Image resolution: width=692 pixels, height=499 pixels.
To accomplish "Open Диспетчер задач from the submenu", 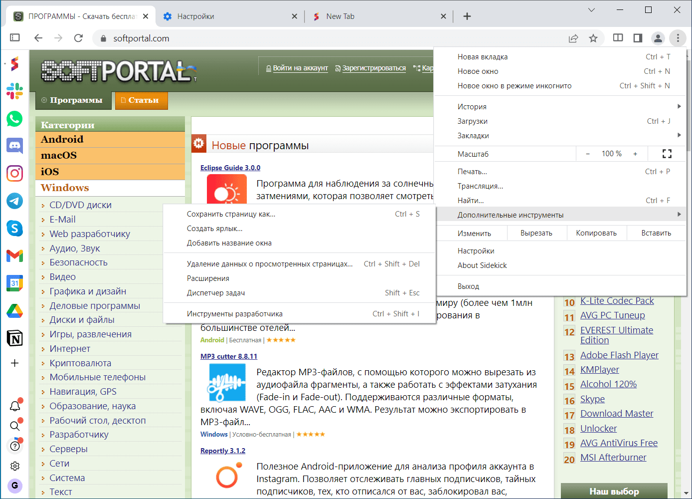I will click(299, 293).
